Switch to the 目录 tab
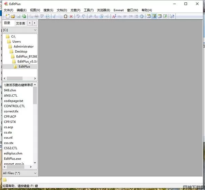This screenshot has width=205, height=190. 7,23
